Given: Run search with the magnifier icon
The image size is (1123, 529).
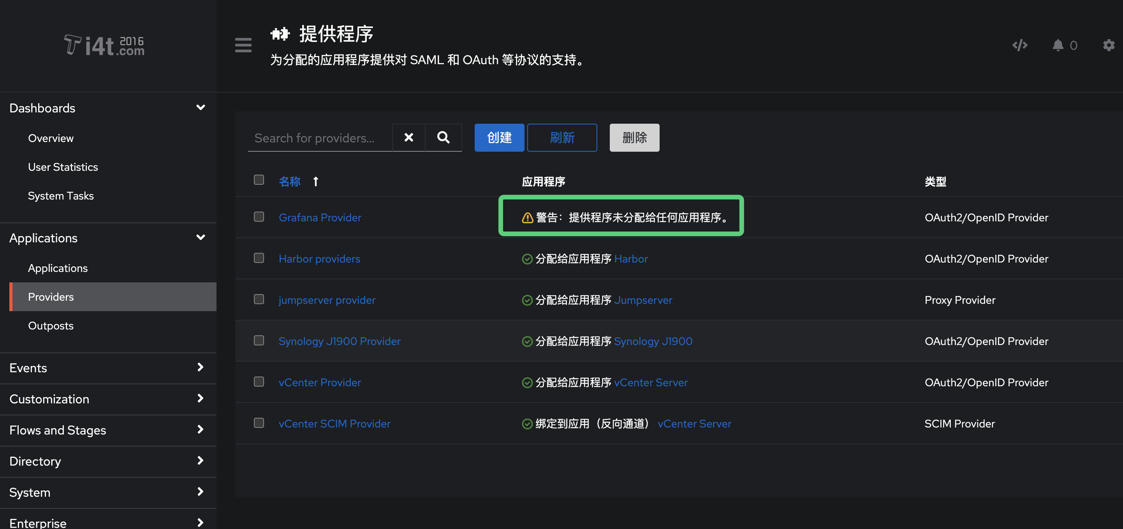Looking at the screenshot, I should coord(443,138).
